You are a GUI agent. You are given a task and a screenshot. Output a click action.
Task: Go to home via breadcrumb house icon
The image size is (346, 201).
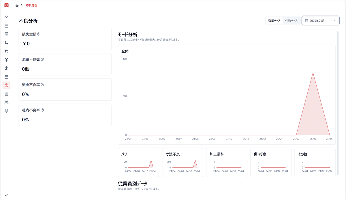[17, 5]
